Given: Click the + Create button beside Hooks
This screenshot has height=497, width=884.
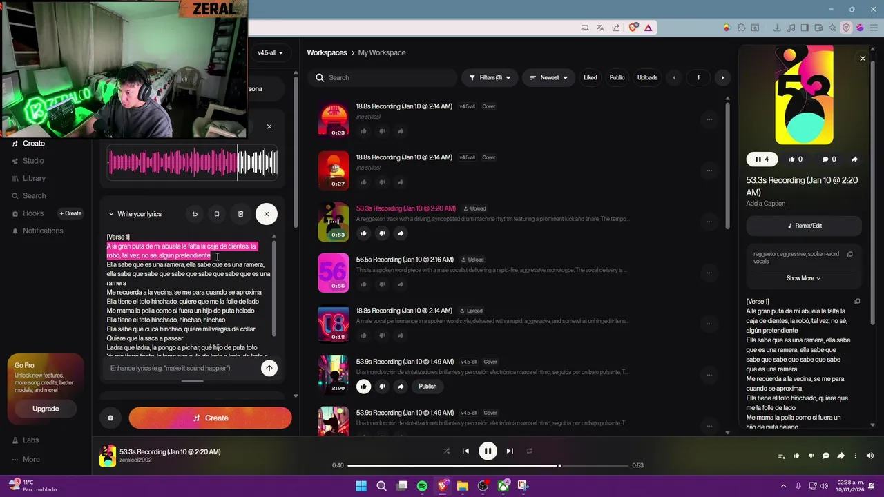Looking at the screenshot, I should [x=70, y=213].
